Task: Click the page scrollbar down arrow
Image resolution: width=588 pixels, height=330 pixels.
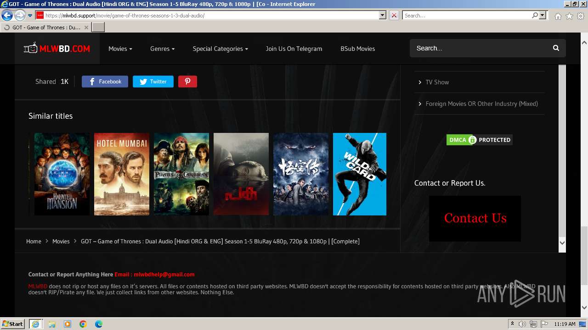Action: 584,308
